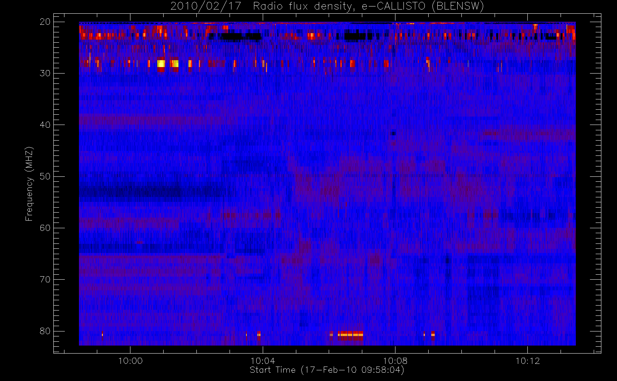617x381 pixels.
Task: Click the '80' frequency tick label
Action: coord(45,331)
